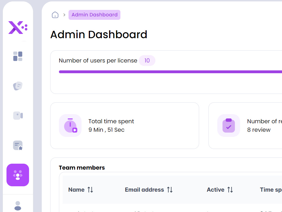The height and width of the screenshot is (212, 282).
Task: Click the 'Total time spent' label
Action: (x=111, y=121)
